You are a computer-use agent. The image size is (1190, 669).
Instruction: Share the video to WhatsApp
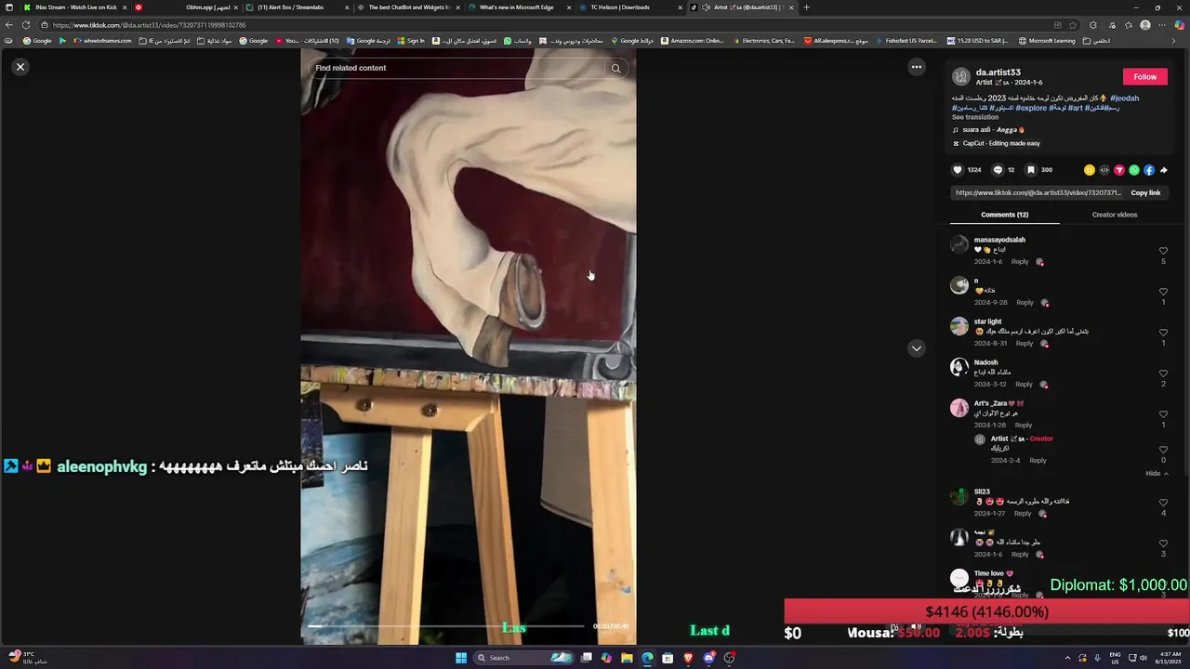(x=1134, y=170)
